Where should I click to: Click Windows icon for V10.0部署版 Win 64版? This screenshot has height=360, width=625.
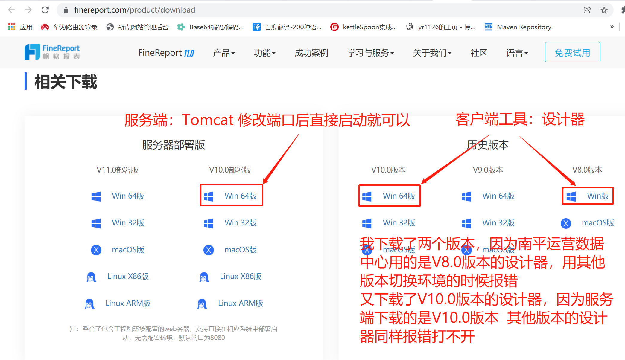tap(209, 196)
